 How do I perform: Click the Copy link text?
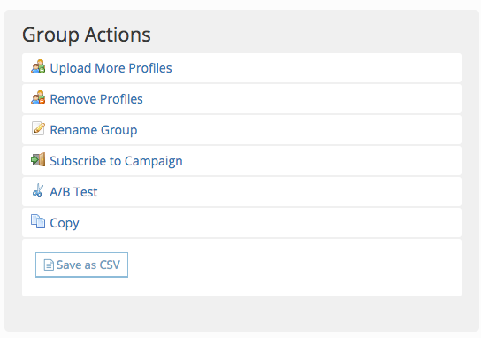[65, 223]
